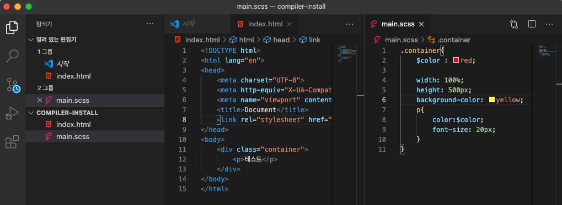Open 시작 in open editors group 1
Viewport: 562px width, 205px height.
click(x=95, y=64)
